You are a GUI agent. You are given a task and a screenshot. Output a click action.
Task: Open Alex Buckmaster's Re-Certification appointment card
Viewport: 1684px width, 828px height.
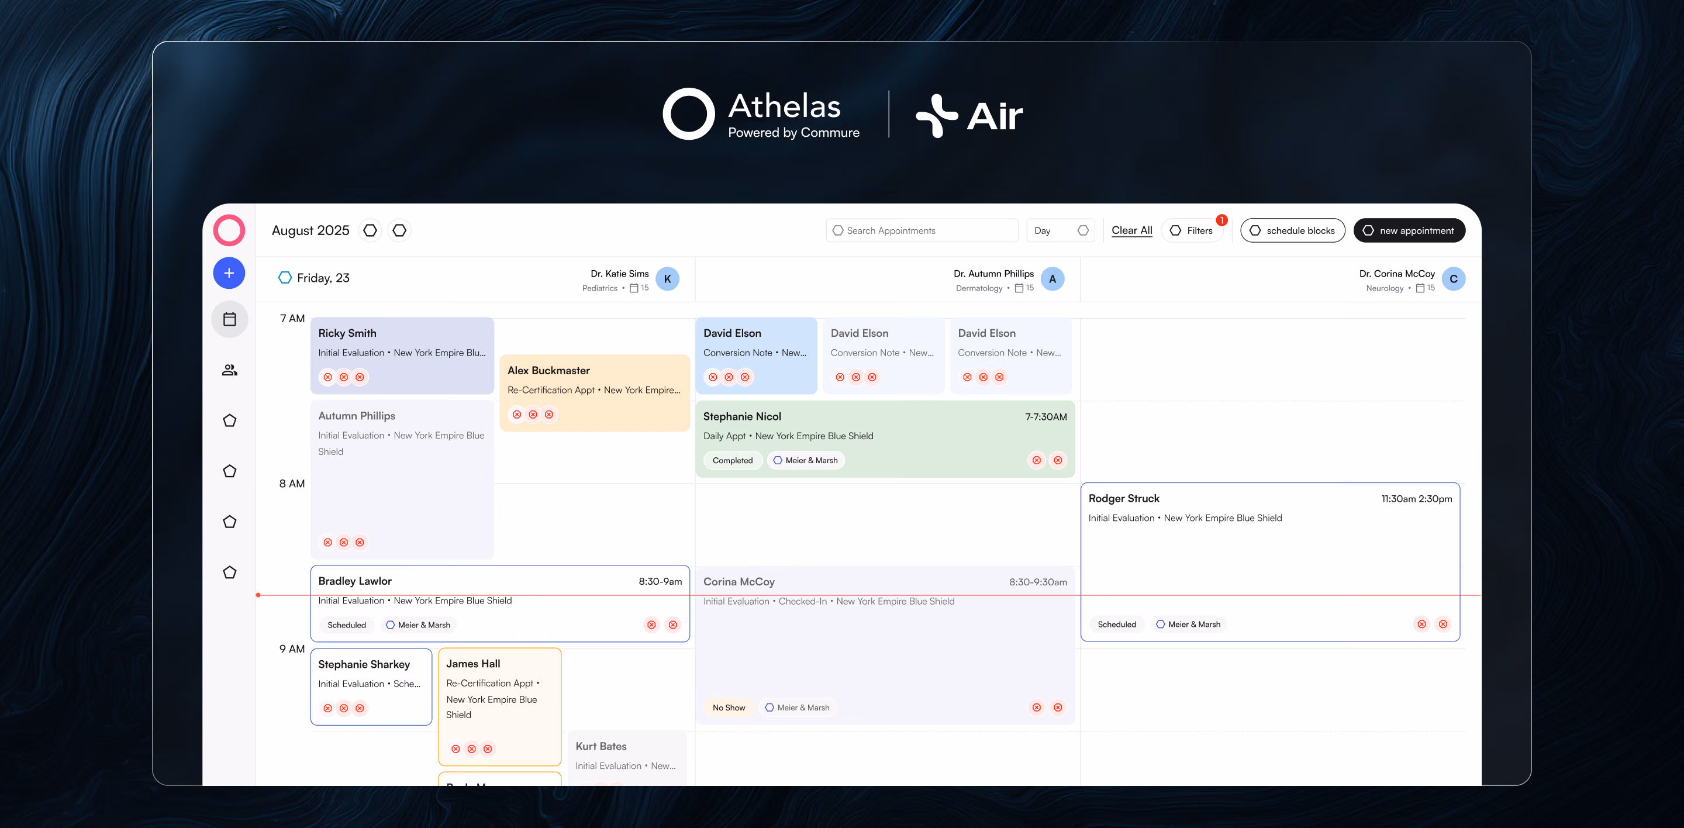point(595,393)
